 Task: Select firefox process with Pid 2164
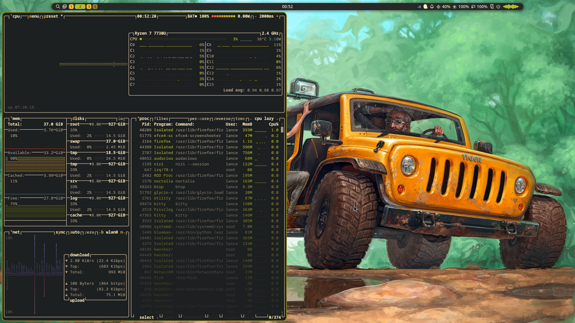(210, 141)
